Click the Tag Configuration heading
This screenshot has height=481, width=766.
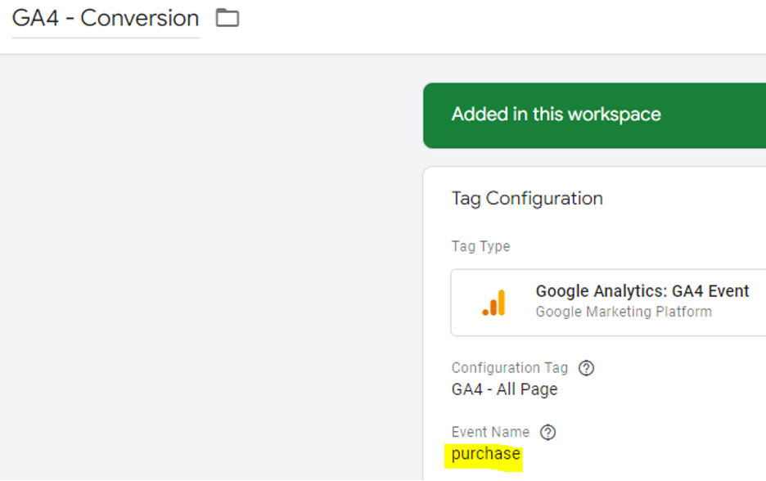pos(527,199)
